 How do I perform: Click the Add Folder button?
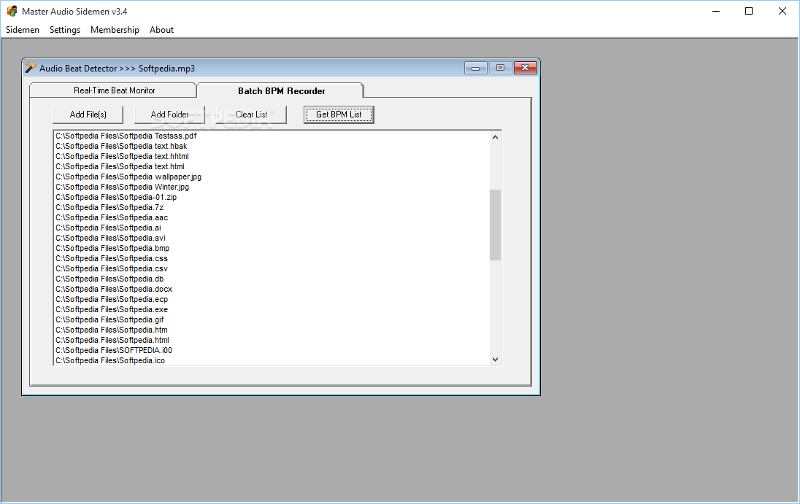[169, 115]
